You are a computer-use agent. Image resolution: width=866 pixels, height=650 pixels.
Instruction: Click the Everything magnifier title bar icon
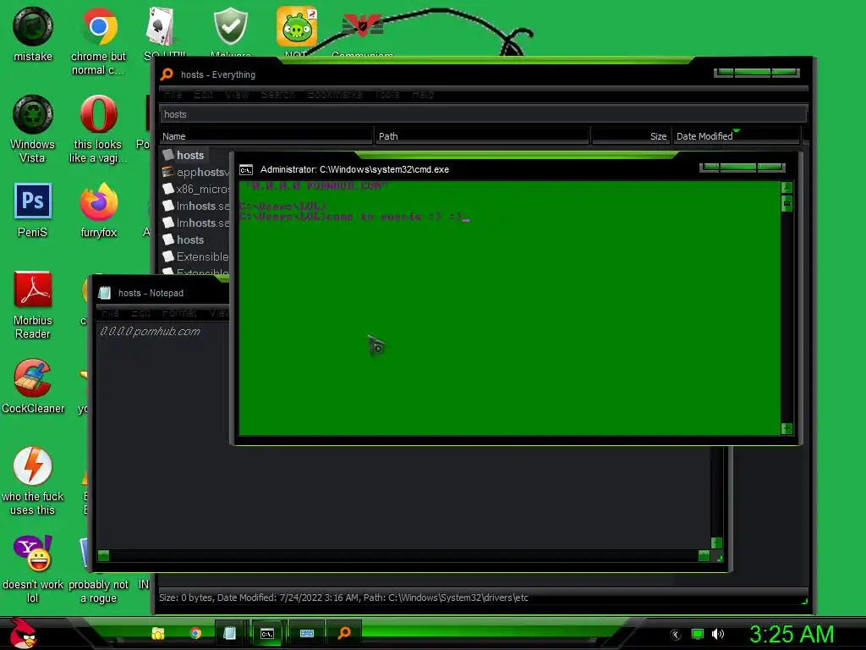[167, 74]
